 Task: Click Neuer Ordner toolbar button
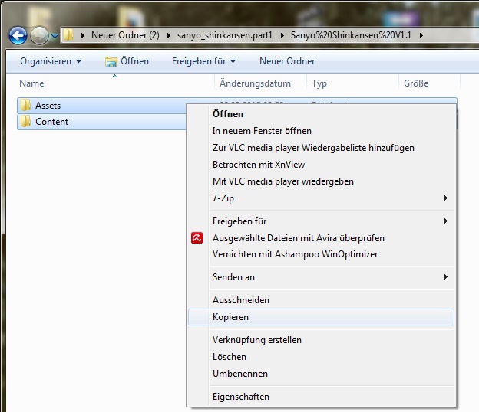(287, 61)
